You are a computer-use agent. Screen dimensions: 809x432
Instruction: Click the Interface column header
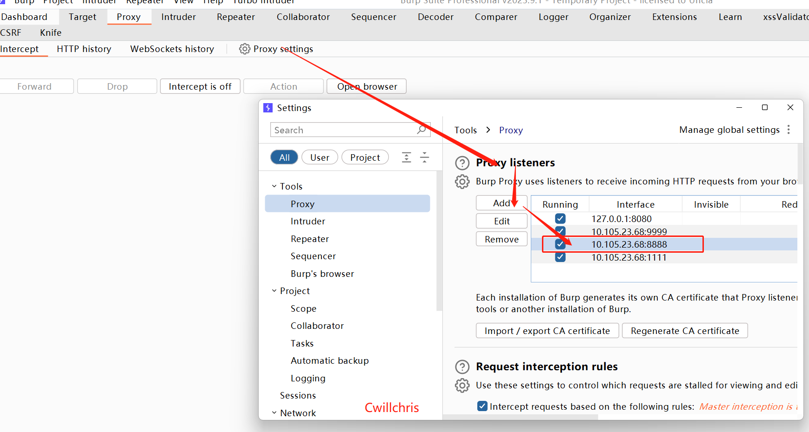[635, 204]
